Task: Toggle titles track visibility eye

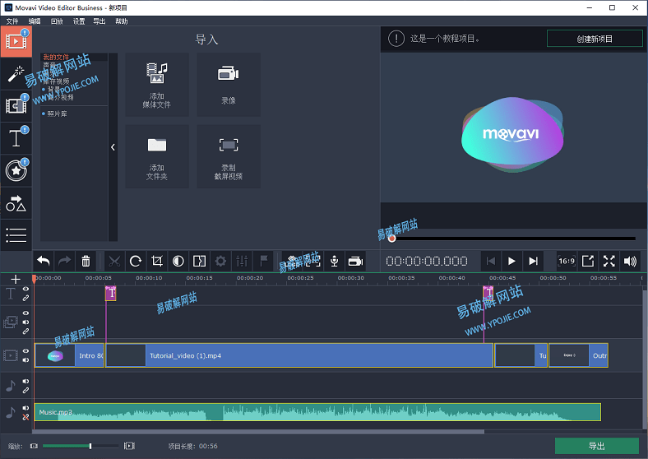Action: 25,289
